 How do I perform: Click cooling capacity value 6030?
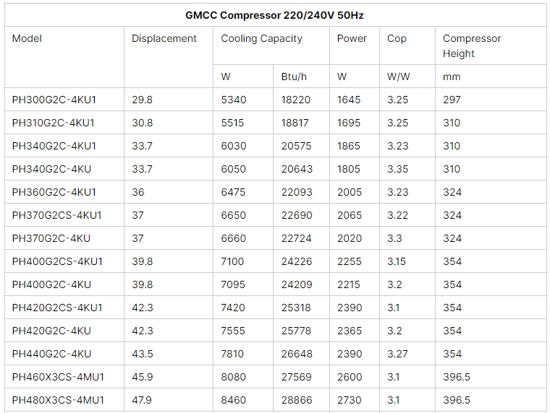coord(234,146)
